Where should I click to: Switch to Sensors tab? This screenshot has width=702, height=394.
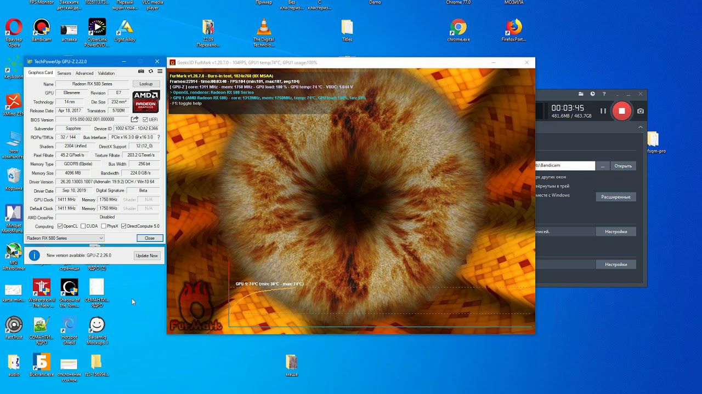[64, 73]
